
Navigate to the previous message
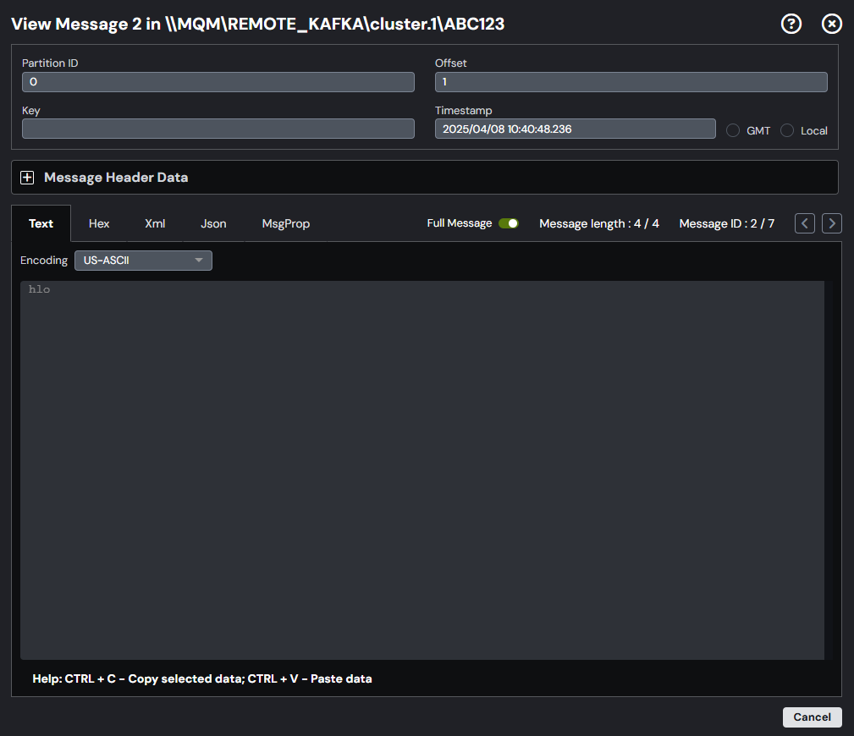click(x=804, y=222)
